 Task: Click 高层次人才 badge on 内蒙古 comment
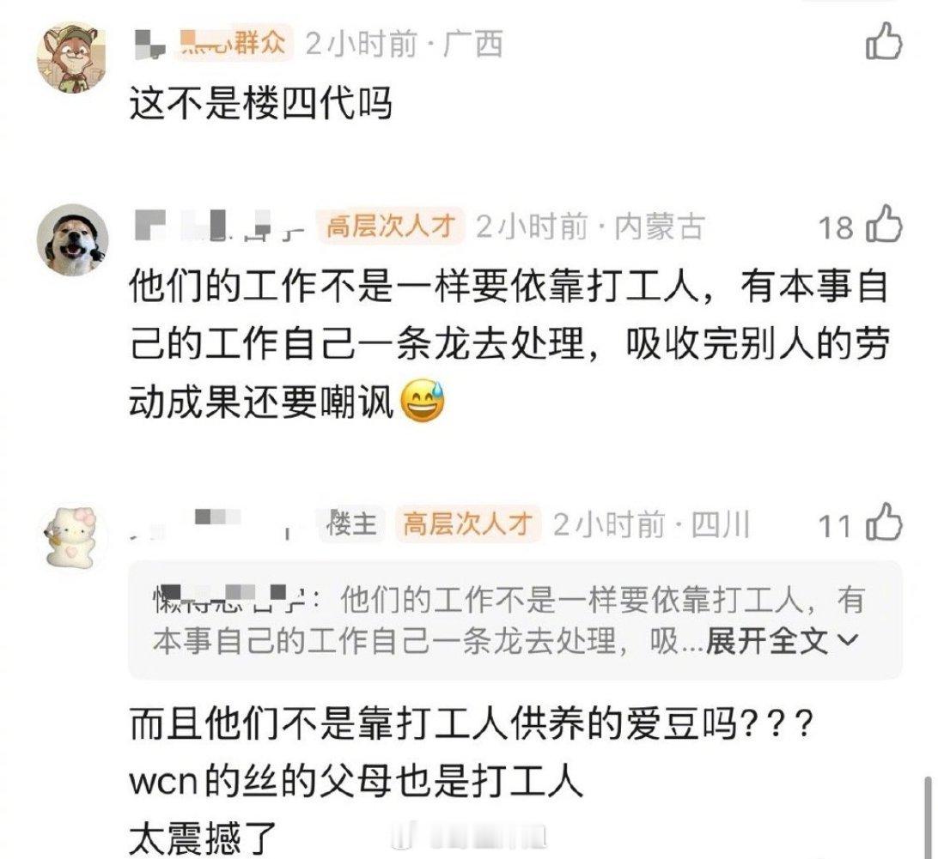click(391, 226)
